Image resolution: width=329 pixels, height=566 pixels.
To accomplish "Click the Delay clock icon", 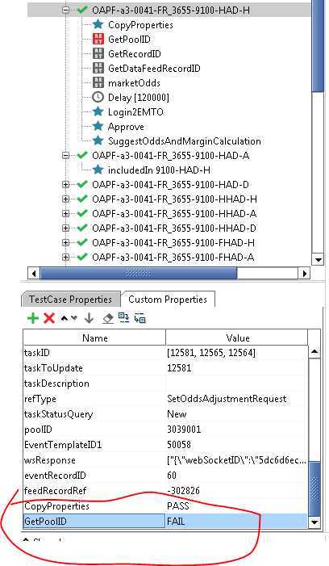I will coord(98,97).
